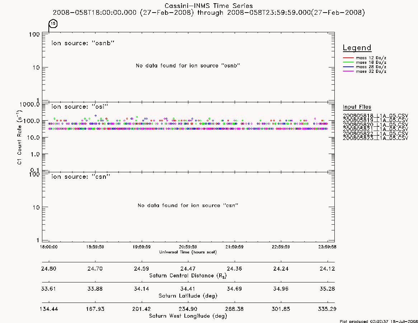Click the 20:59:59 time tick label
418x323 pixels.
pos(188,247)
